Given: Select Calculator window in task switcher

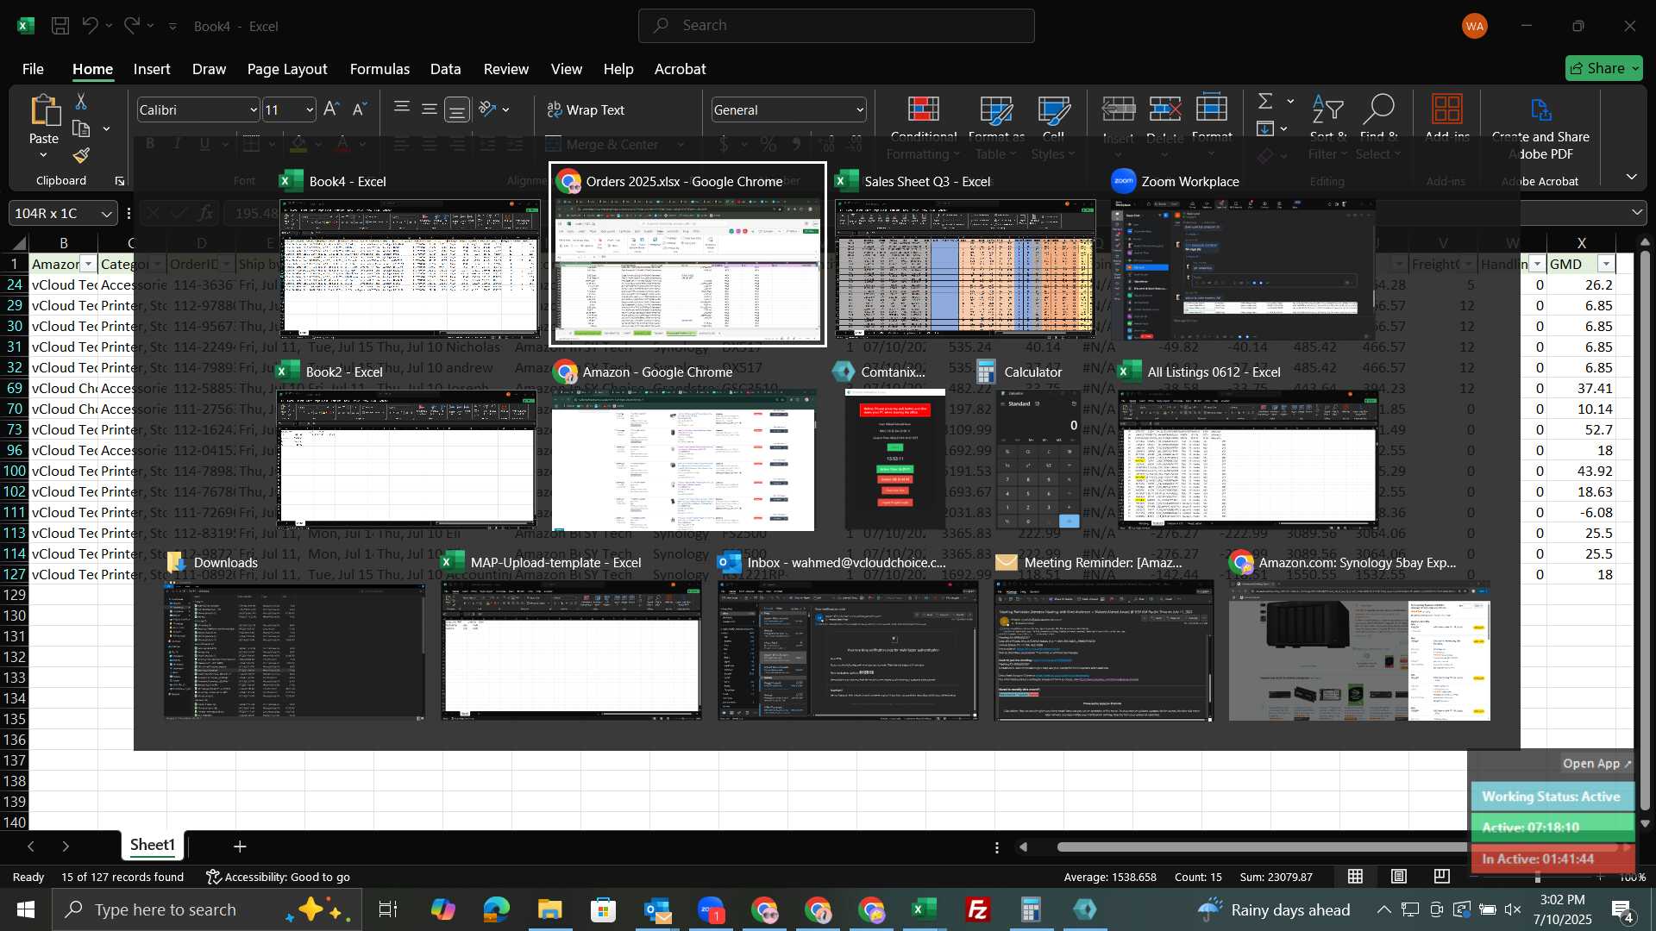Looking at the screenshot, I should (x=1039, y=459).
